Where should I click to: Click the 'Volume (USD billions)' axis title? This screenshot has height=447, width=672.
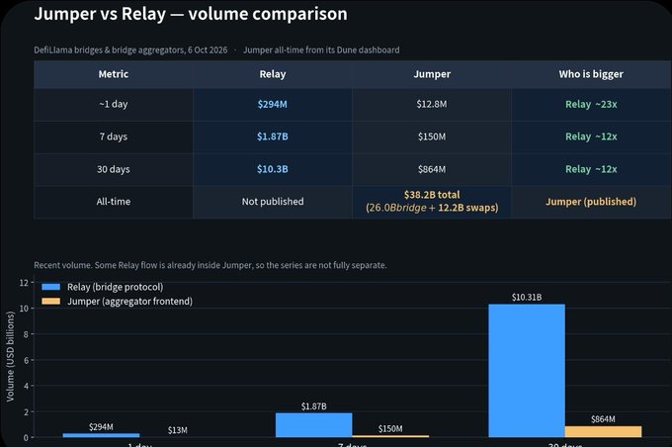pos(10,356)
